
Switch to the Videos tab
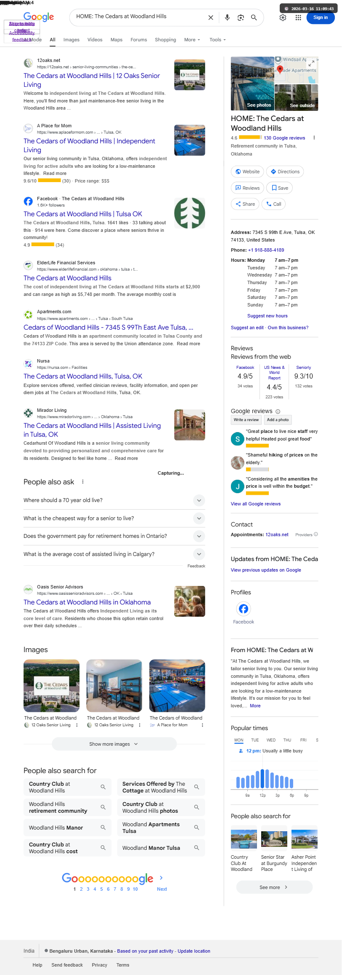click(x=95, y=40)
